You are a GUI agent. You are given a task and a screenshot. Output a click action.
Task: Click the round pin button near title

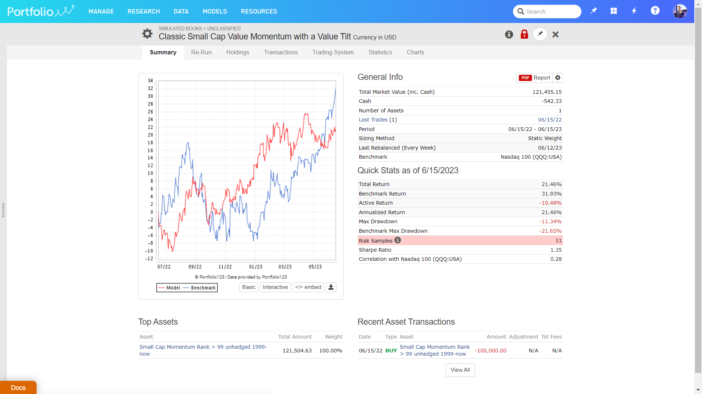tap(540, 34)
